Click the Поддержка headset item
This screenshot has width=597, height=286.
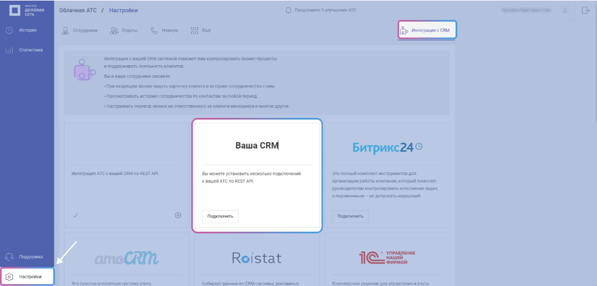coord(25,257)
